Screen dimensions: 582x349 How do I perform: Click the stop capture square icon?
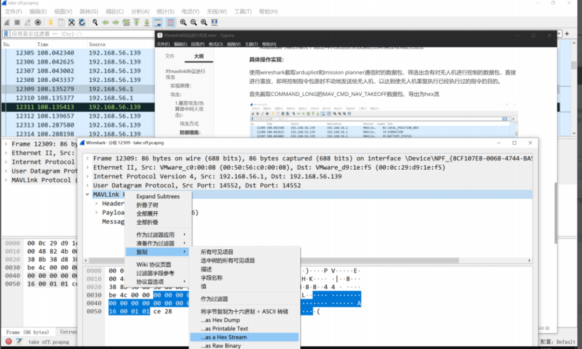pos(17,23)
